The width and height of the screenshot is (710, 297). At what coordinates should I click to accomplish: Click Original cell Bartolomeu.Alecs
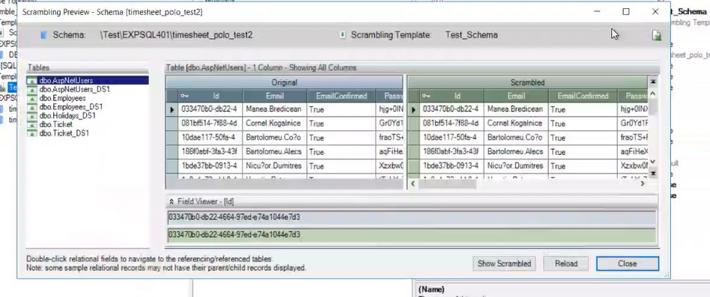[275, 152]
